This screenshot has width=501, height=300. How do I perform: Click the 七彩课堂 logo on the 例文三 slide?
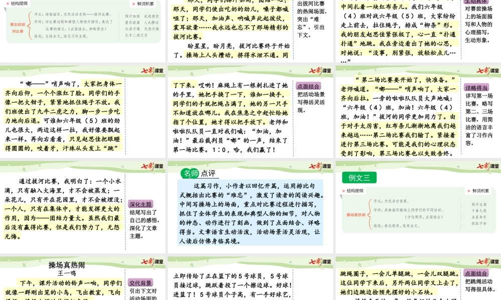tap(488, 166)
